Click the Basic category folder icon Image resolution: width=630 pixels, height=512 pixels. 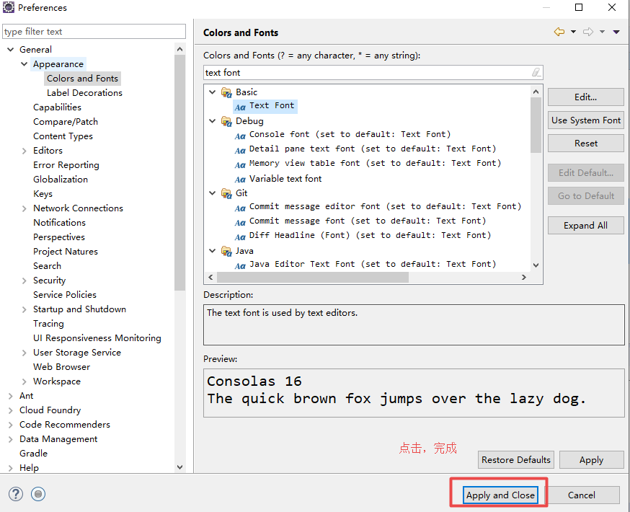point(226,93)
